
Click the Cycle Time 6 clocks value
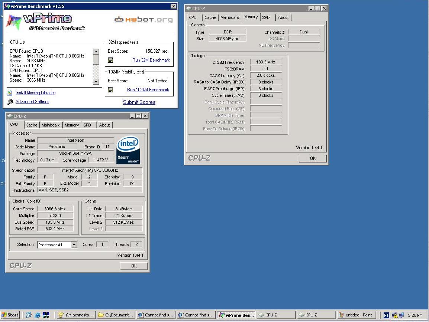(x=266, y=95)
